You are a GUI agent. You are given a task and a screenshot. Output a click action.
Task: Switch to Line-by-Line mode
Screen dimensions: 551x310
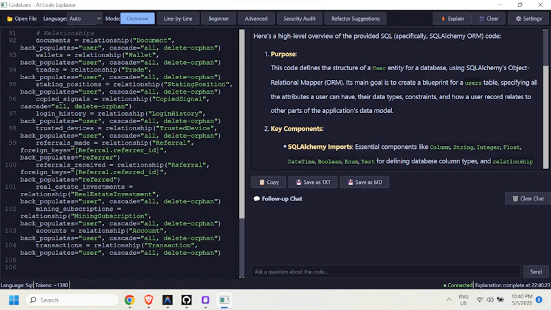pos(178,19)
